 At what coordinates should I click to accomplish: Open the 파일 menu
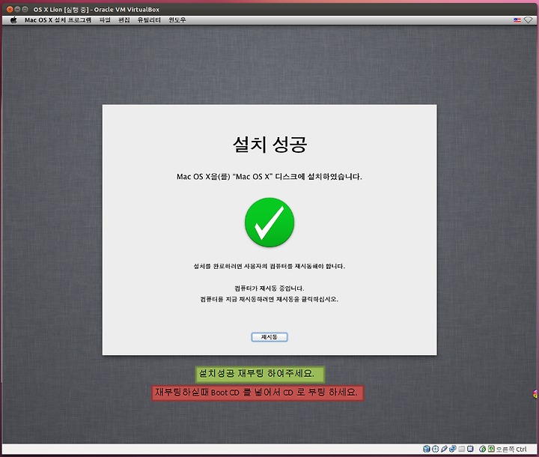[105, 20]
